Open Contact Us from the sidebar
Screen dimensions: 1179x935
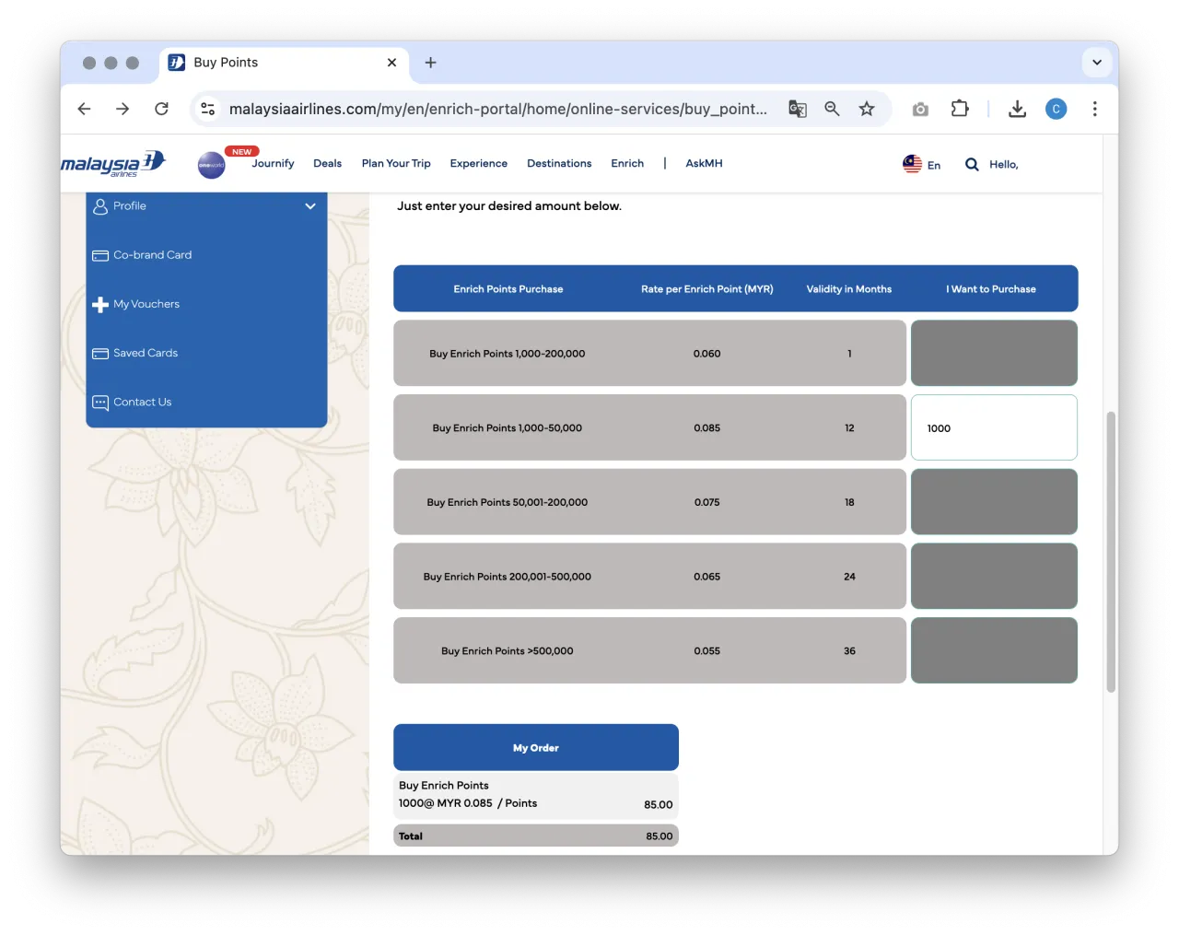142,403
